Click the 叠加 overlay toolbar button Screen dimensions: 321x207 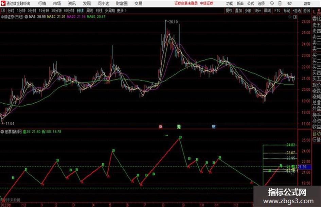coord(238,11)
